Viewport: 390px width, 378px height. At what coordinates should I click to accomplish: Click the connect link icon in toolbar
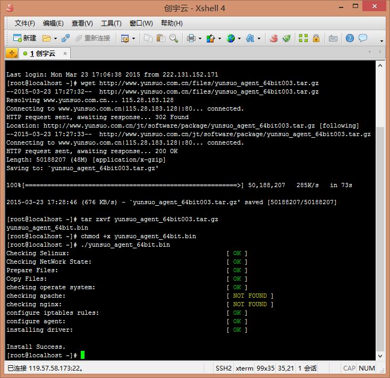click(66, 38)
